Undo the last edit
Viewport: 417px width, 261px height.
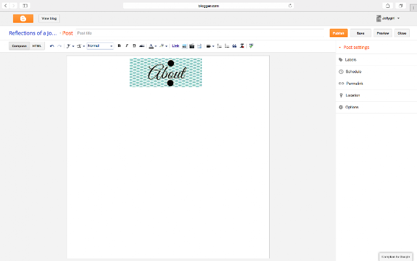(x=52, y=46)
